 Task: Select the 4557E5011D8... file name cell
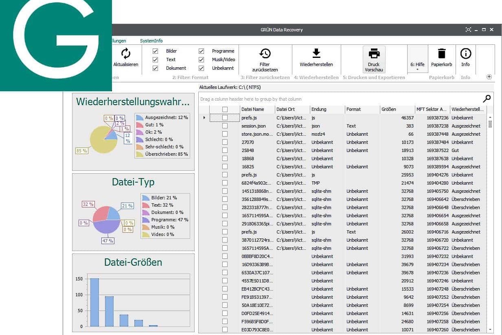(257, 281)
